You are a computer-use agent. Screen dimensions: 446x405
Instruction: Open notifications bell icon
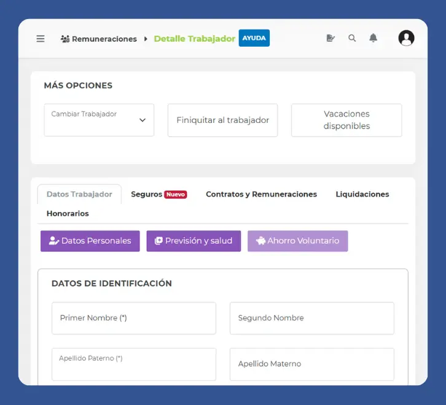[x=373, y=38]
